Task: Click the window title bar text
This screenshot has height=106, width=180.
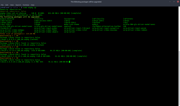Action: point(86,2)
